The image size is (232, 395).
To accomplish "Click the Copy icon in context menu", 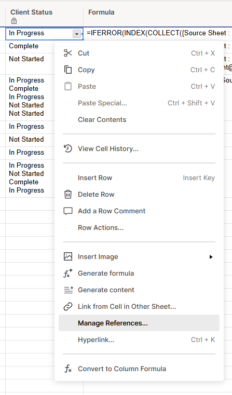I will (68, 70).
